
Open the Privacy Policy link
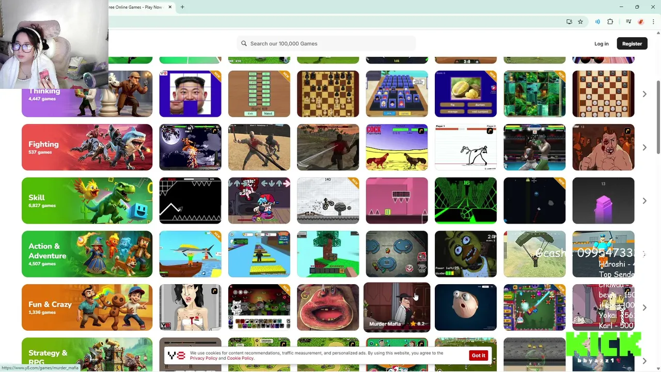pyautogui.click(x=203, y=358)
